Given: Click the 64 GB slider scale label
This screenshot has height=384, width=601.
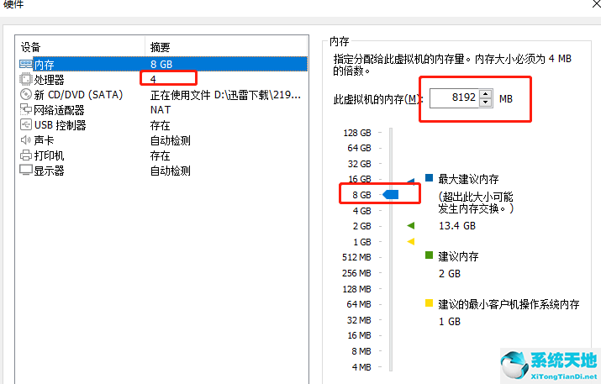Looking at the screenshot, I should (x=359, y=148).
